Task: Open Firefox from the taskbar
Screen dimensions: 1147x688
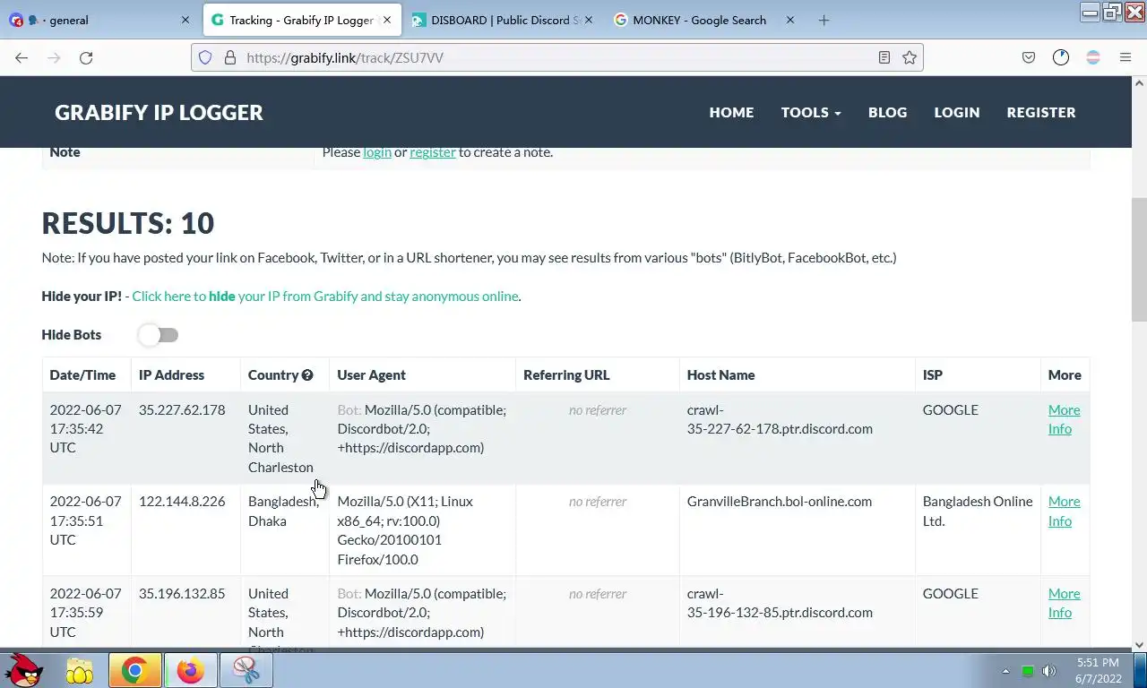Action: point(190,670)
